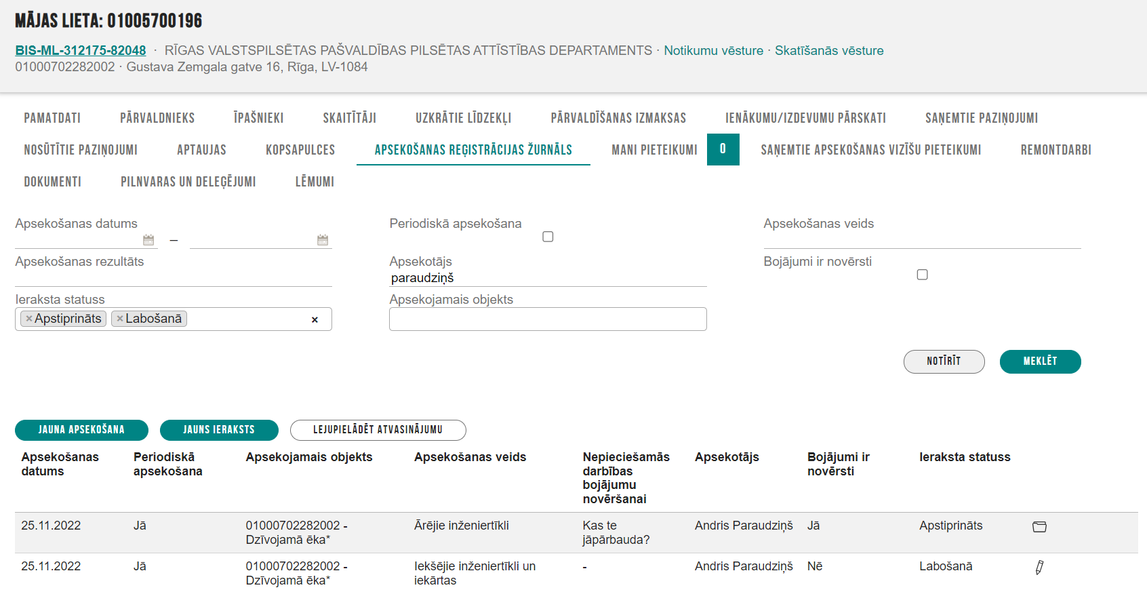Remove the Labošanā status tag

coord(120,319)
